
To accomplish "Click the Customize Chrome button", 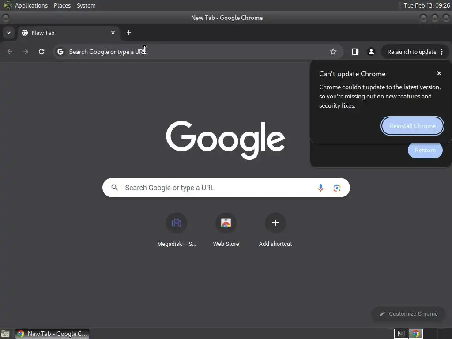I will pos(408,314).
